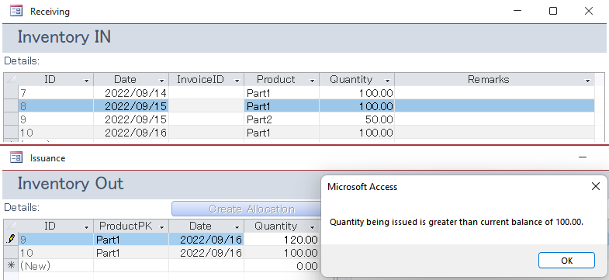Click the select-all corner in Receiving datasheet
The image size is (609, 280).
point(11,79)
